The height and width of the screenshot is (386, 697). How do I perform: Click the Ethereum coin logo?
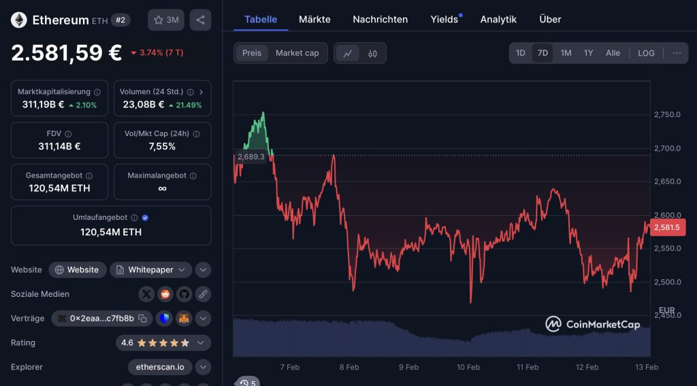coord(18,20)
